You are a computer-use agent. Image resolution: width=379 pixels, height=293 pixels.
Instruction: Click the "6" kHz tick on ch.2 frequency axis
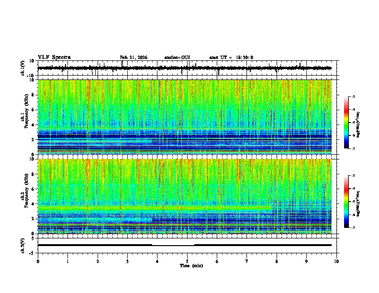(33, 189)
